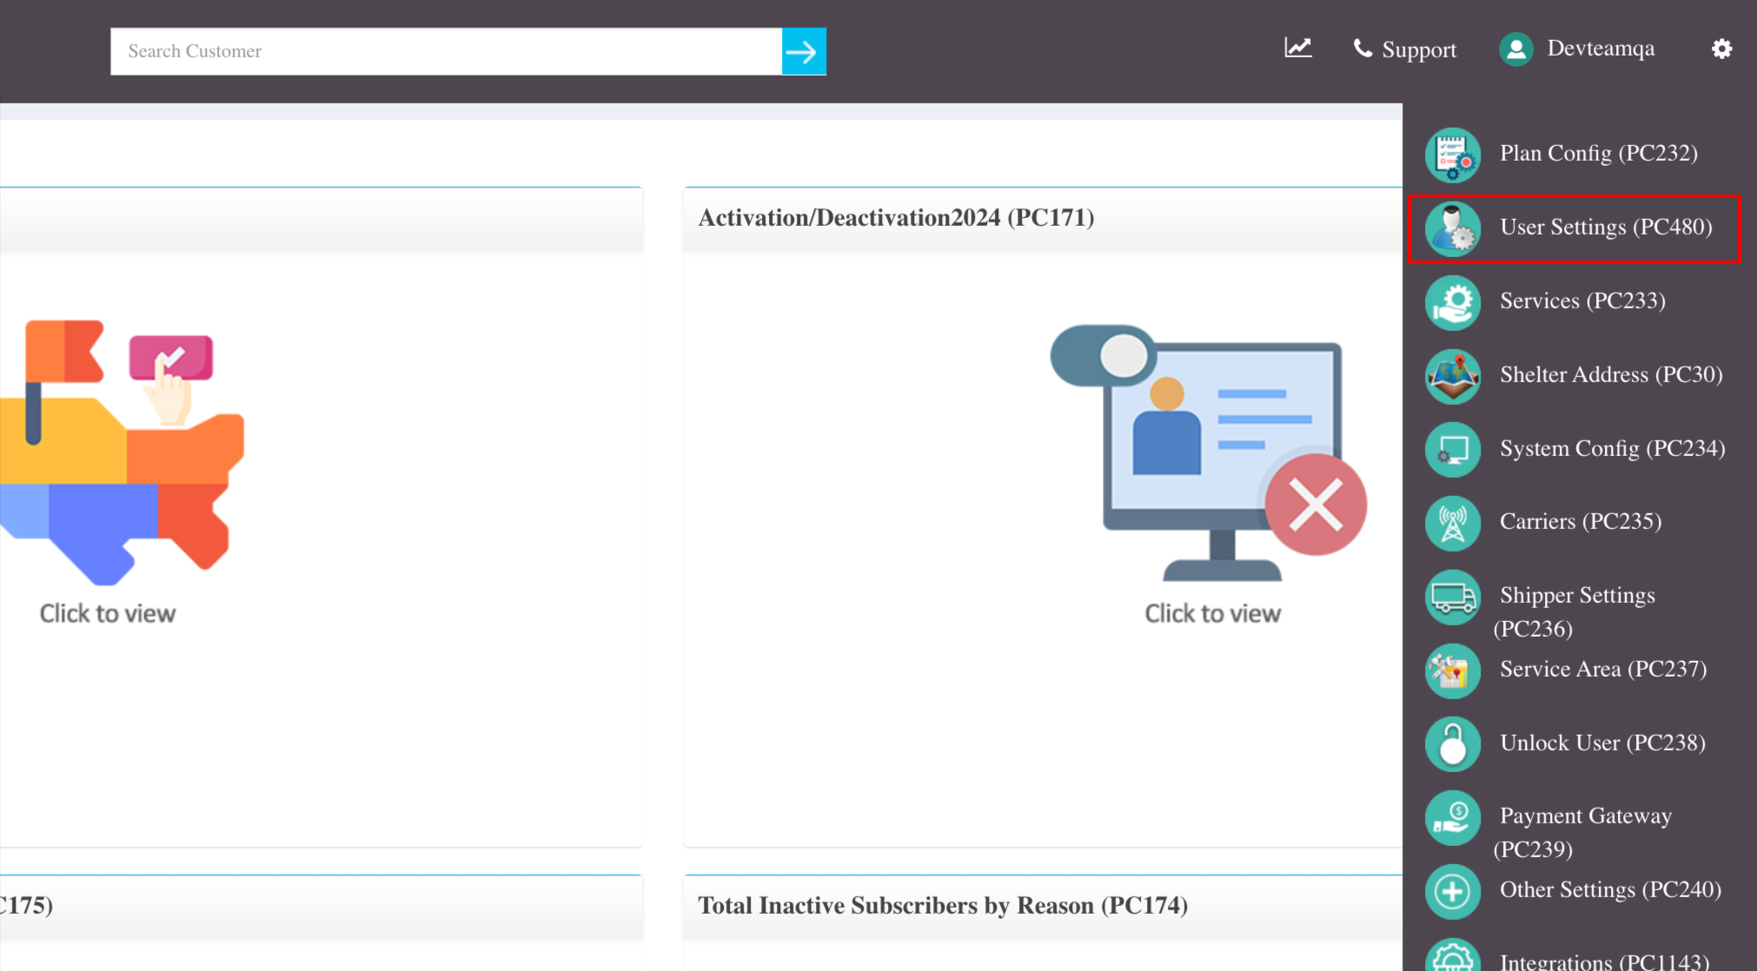Click Activation/Deactivation2024 (PC171) heading
Screen dimensions: 1757x971
[x=896, y=217]
